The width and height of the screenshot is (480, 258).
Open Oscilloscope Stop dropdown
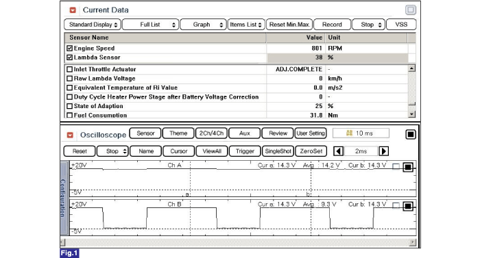tap(112, 151)
